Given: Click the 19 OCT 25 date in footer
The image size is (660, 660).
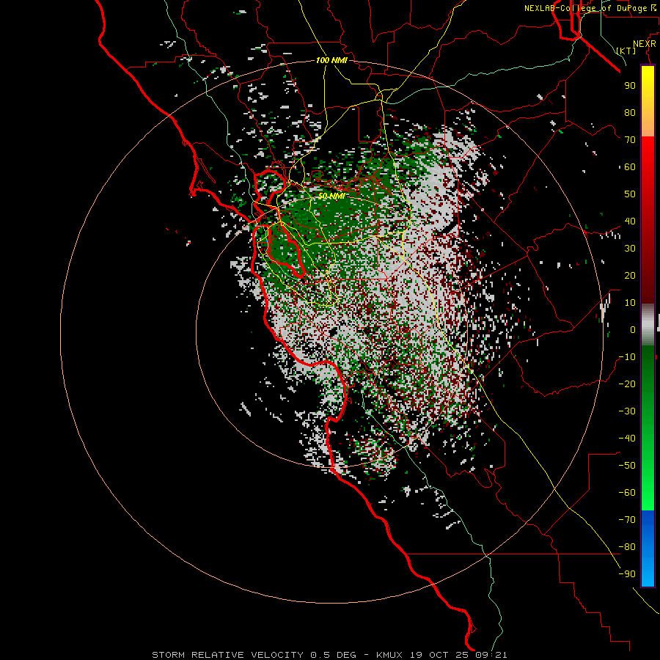Looking at the screenshot, I should pos(439,655).
